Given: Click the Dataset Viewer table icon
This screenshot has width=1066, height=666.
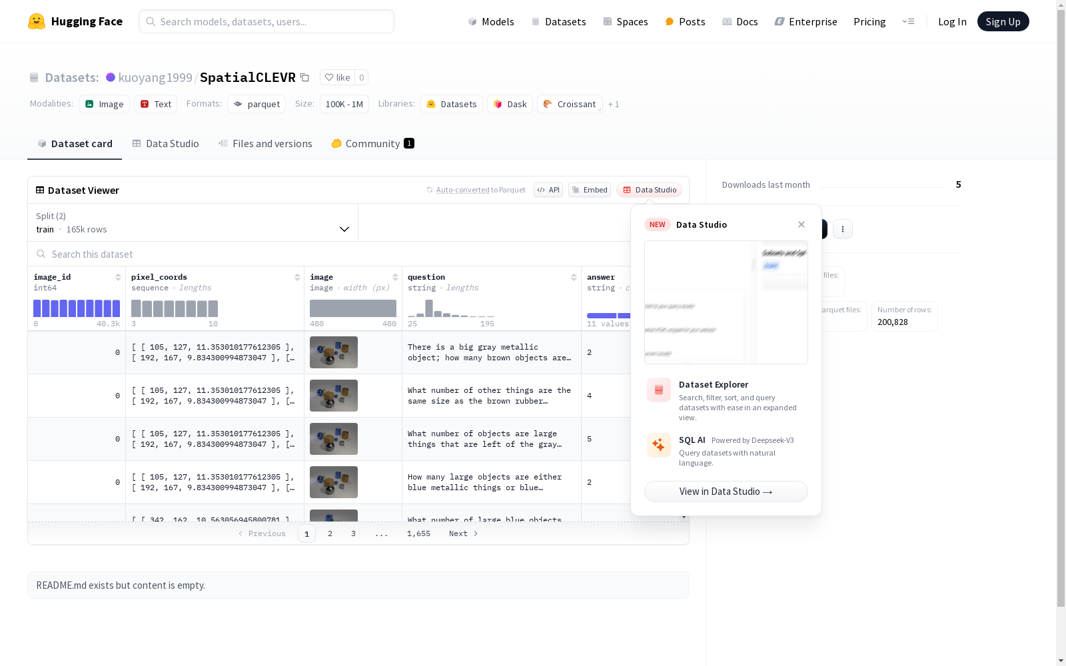Looking at the screenshot, I should click(40, 190).
